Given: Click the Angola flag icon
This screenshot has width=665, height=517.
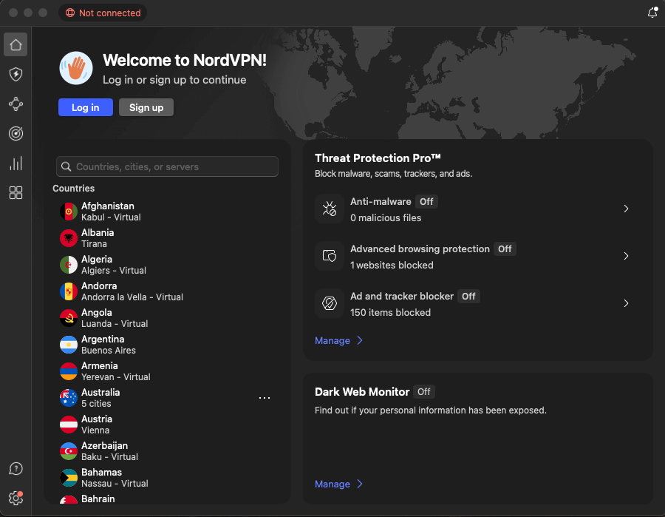Looking at the screenshot, I should point(68,318).
